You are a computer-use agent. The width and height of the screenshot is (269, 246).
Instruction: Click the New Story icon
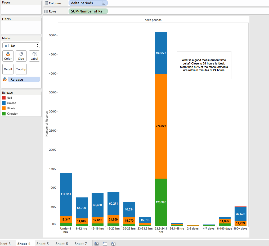(113, 244)
